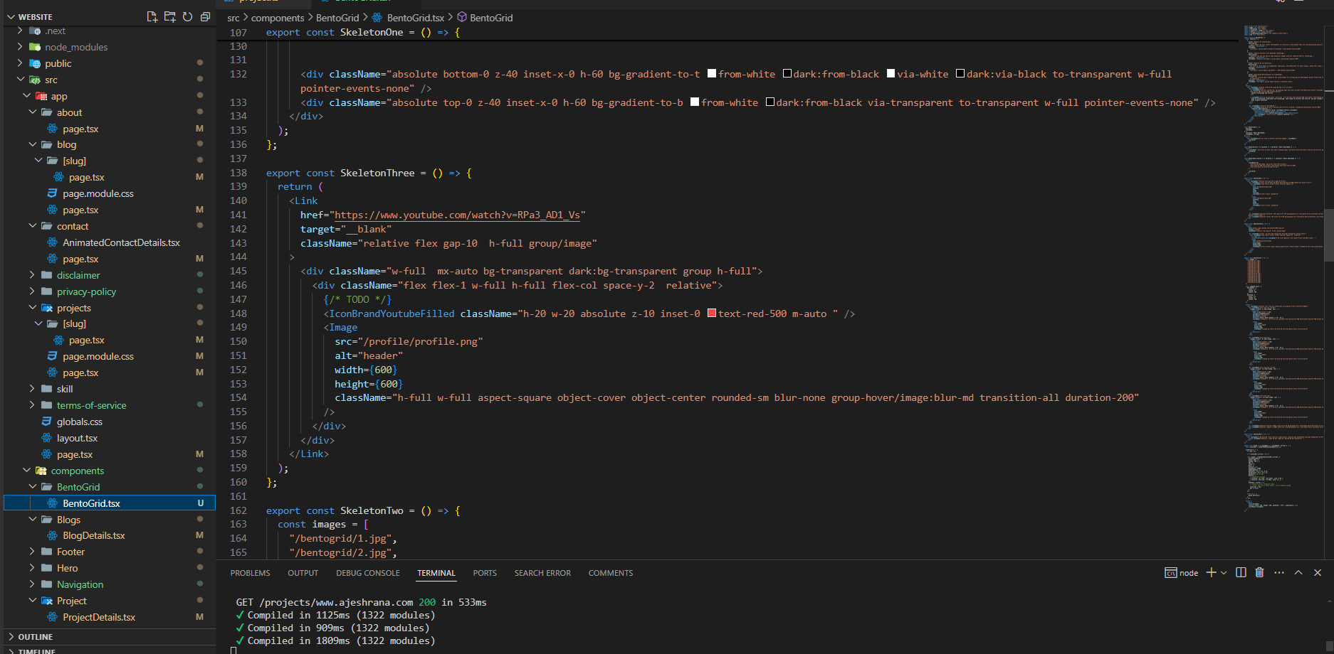Click the red color swatch near text-red-500
1334x654 pixels.
point(712,313)
